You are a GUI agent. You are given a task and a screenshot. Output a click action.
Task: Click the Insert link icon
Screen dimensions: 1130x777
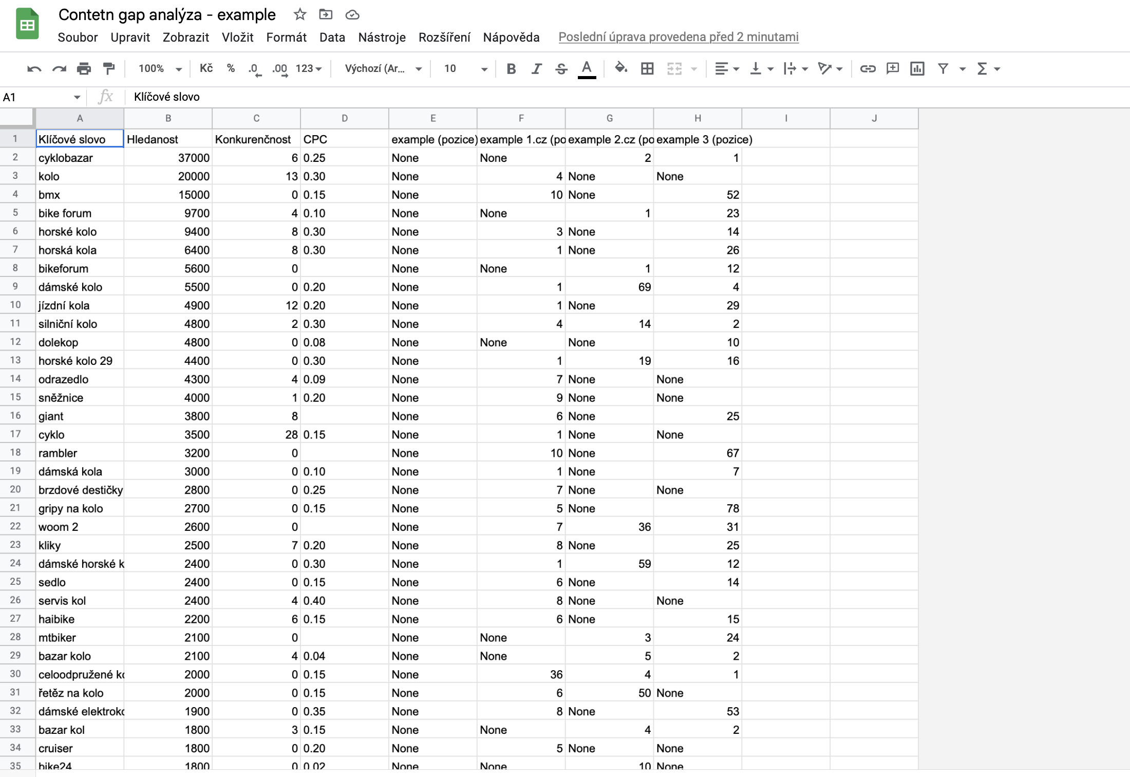pyautogui.click(x=868, y=69)
